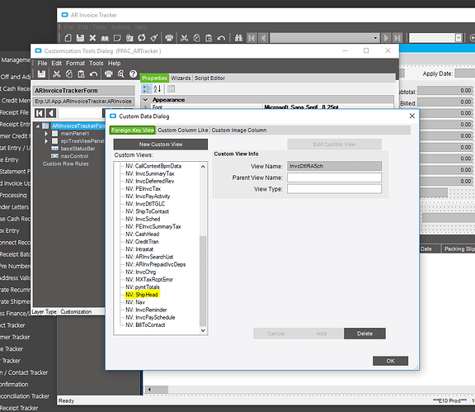This screenshot has width=475, height=412.
Task: Click Cut scissors icon in AR Invoice Tracker toolbar
Action: [184, 38]
